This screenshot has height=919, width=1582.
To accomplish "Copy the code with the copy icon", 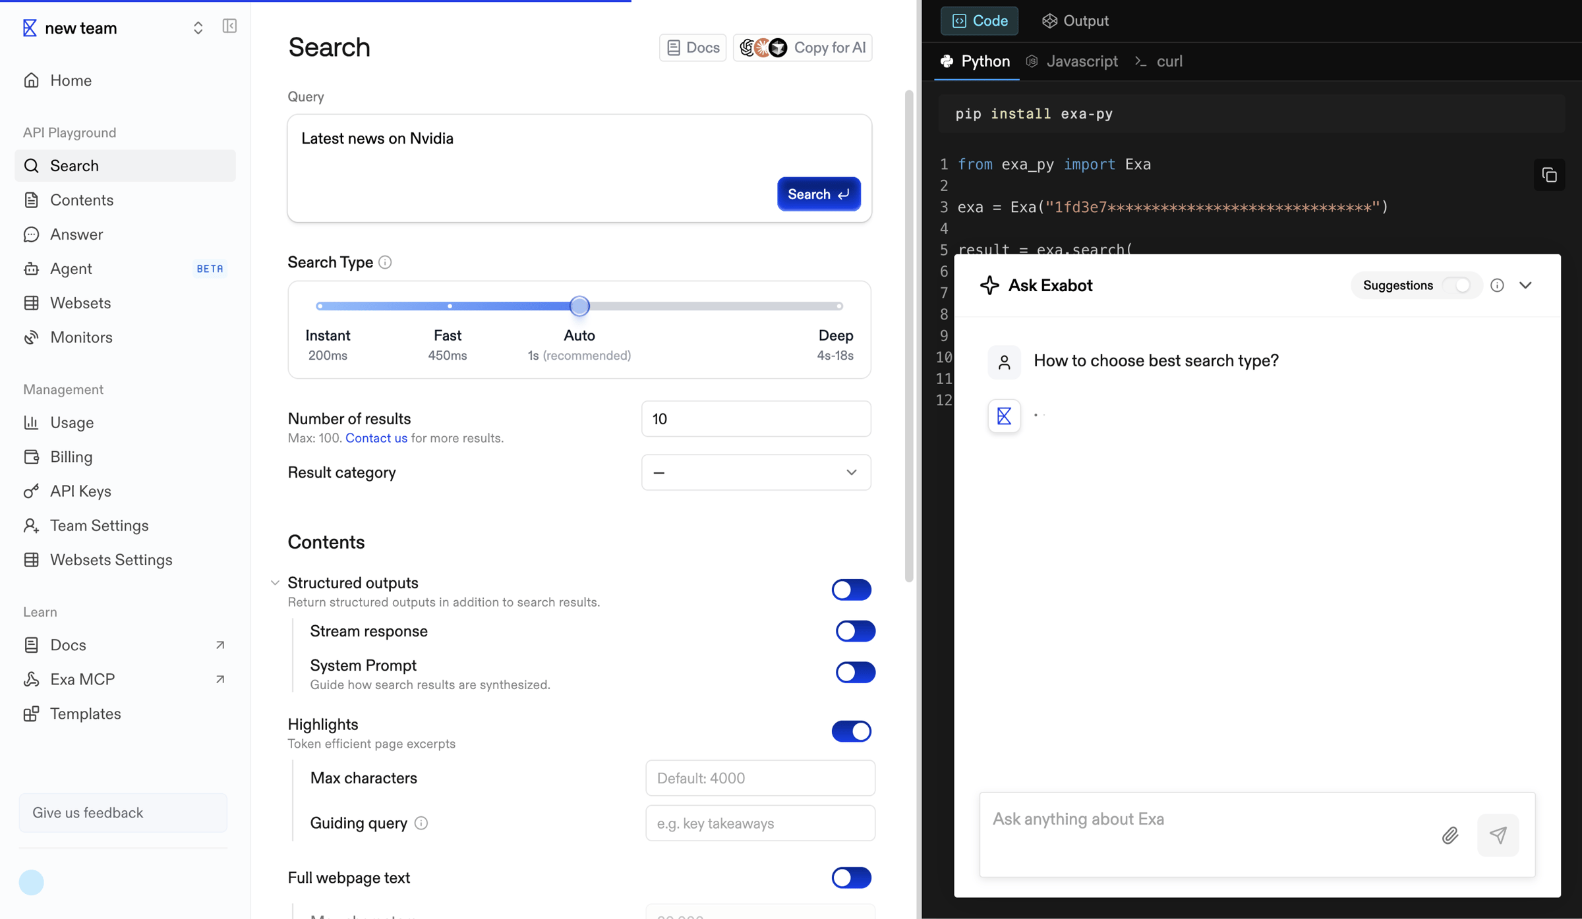I will (1549, 175).
